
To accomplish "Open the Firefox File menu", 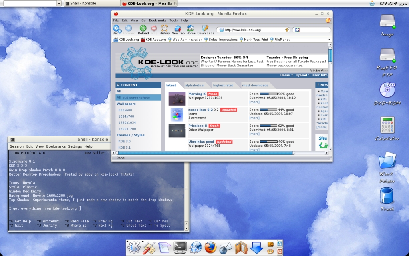I will 116,20.
